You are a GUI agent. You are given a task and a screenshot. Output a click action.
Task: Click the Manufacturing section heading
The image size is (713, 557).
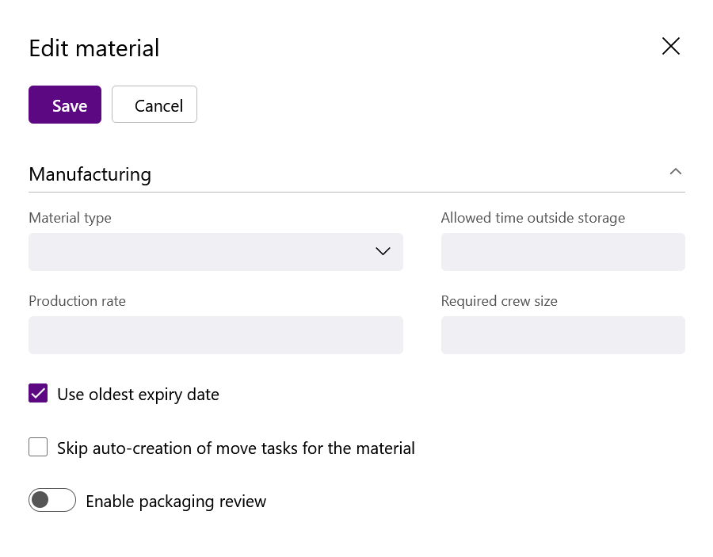90,174
